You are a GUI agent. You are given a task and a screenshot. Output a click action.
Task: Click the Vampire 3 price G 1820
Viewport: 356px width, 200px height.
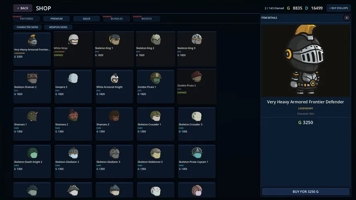59,94
